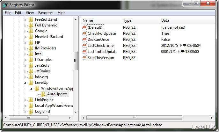Open the File menu
This screenshot has height=132, width=219.
click(8, 13)
